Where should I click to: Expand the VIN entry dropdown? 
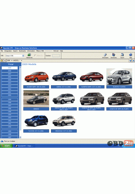coord(23,56)
